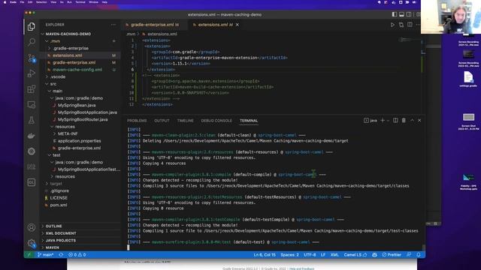481x270 pixels.
Task: Open maven-cache-config.xml in explorer
Action: (77, 70)
